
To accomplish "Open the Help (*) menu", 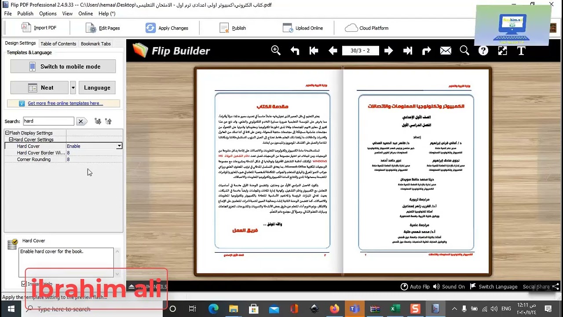I will [x=107, y=14].
